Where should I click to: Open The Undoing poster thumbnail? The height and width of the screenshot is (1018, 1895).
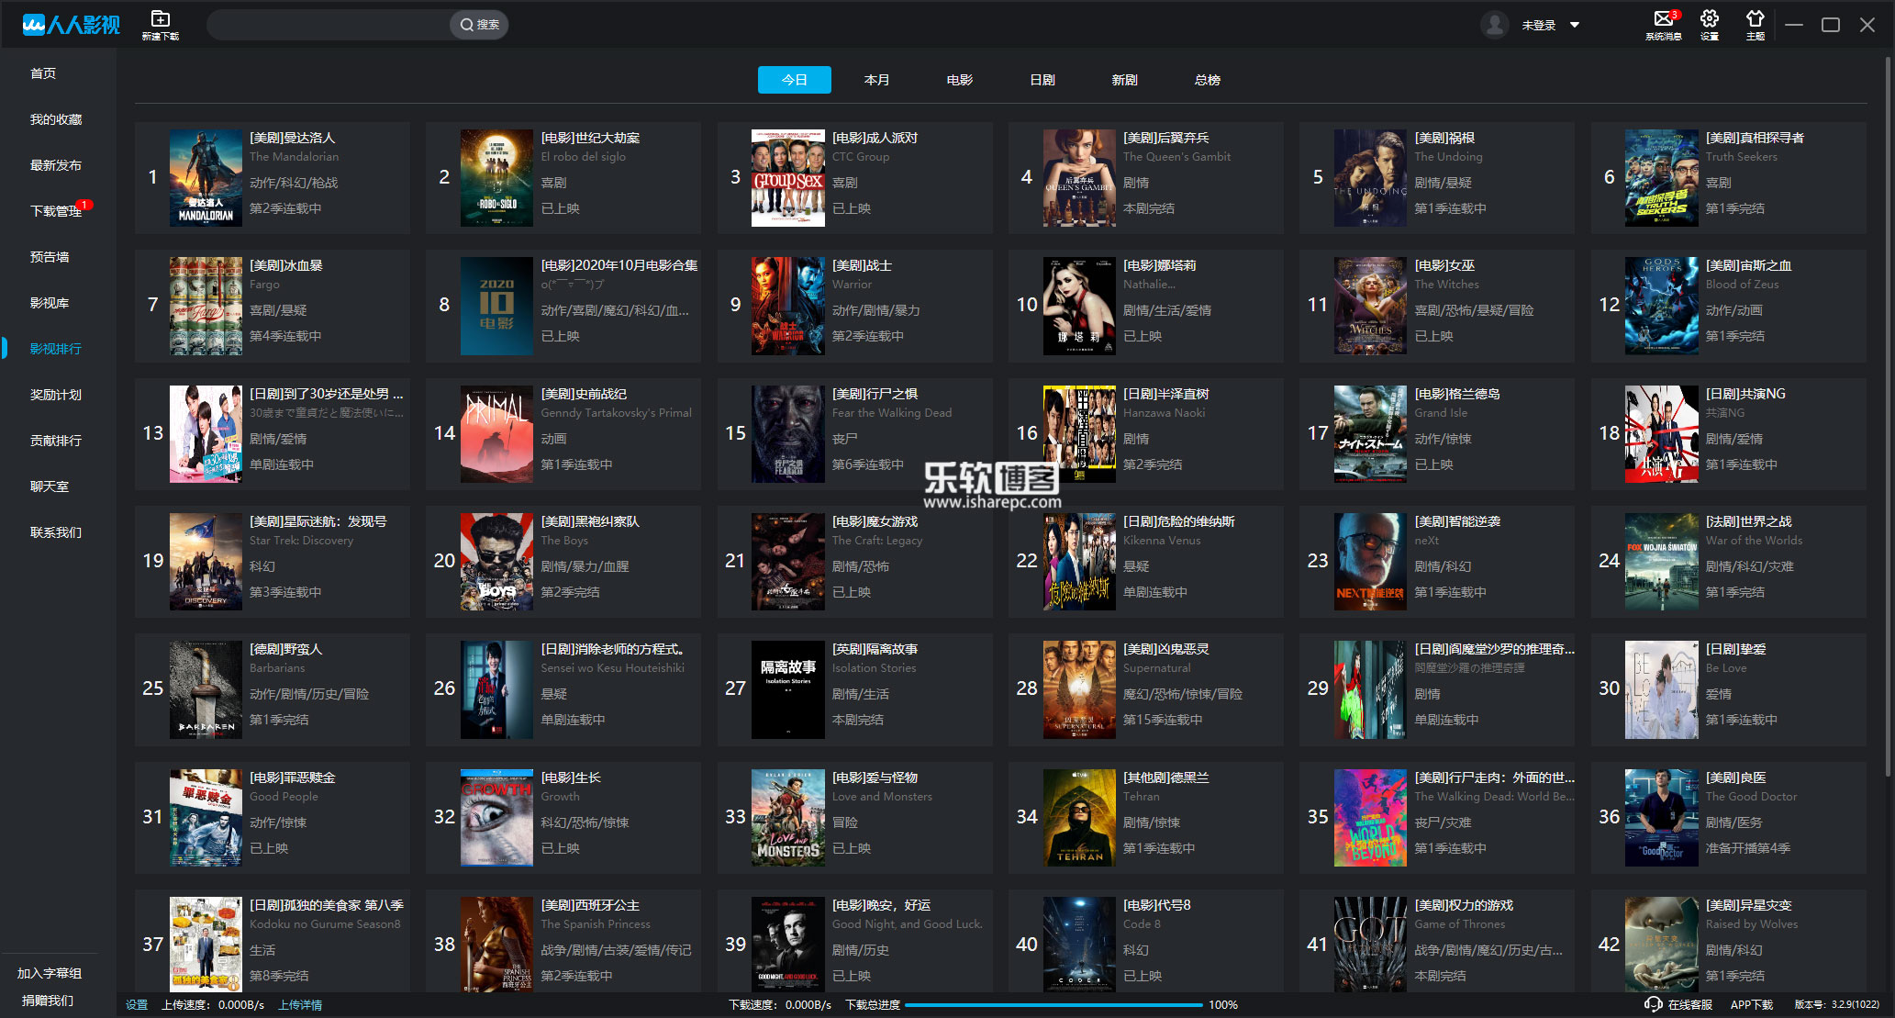coord(1370,177)
